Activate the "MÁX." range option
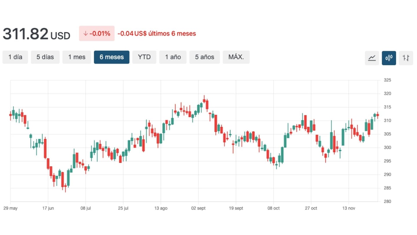The height and width of the screenshot is (235, 417). point(236,57)
